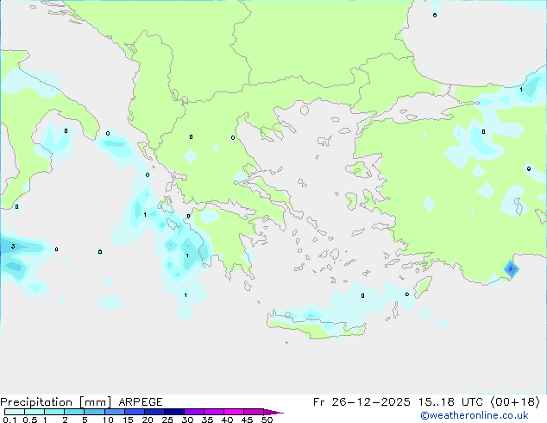Click the 2–5 mm legend swatch
Viewport: 547px width, 423px height.
pyautogui.click(x=74, y=412)
